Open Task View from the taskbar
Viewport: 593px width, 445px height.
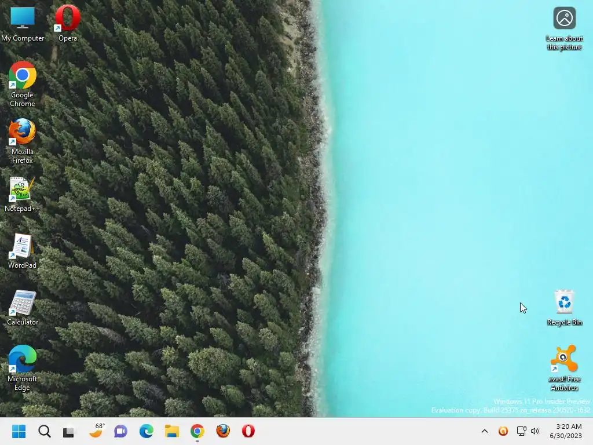point(69,431)
